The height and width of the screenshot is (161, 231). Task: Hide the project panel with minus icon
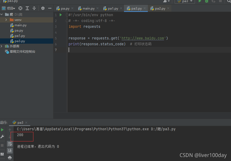coord(50,8)
